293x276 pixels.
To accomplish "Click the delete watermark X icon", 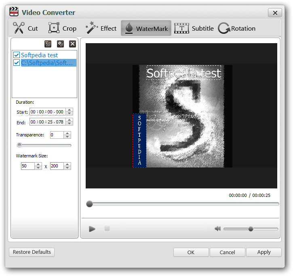I will [72, 44].
